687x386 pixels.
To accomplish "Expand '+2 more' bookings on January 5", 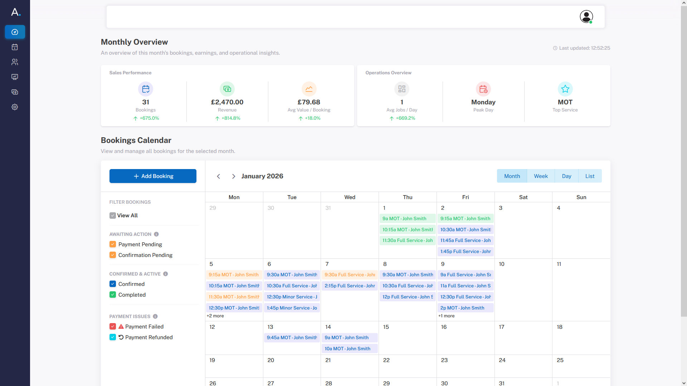I will tap(215, 316).
